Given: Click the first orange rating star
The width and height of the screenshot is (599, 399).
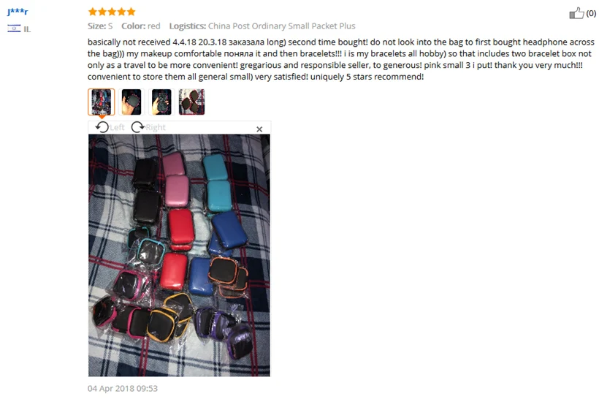Looking at the screenshot, I should (93, 12).
